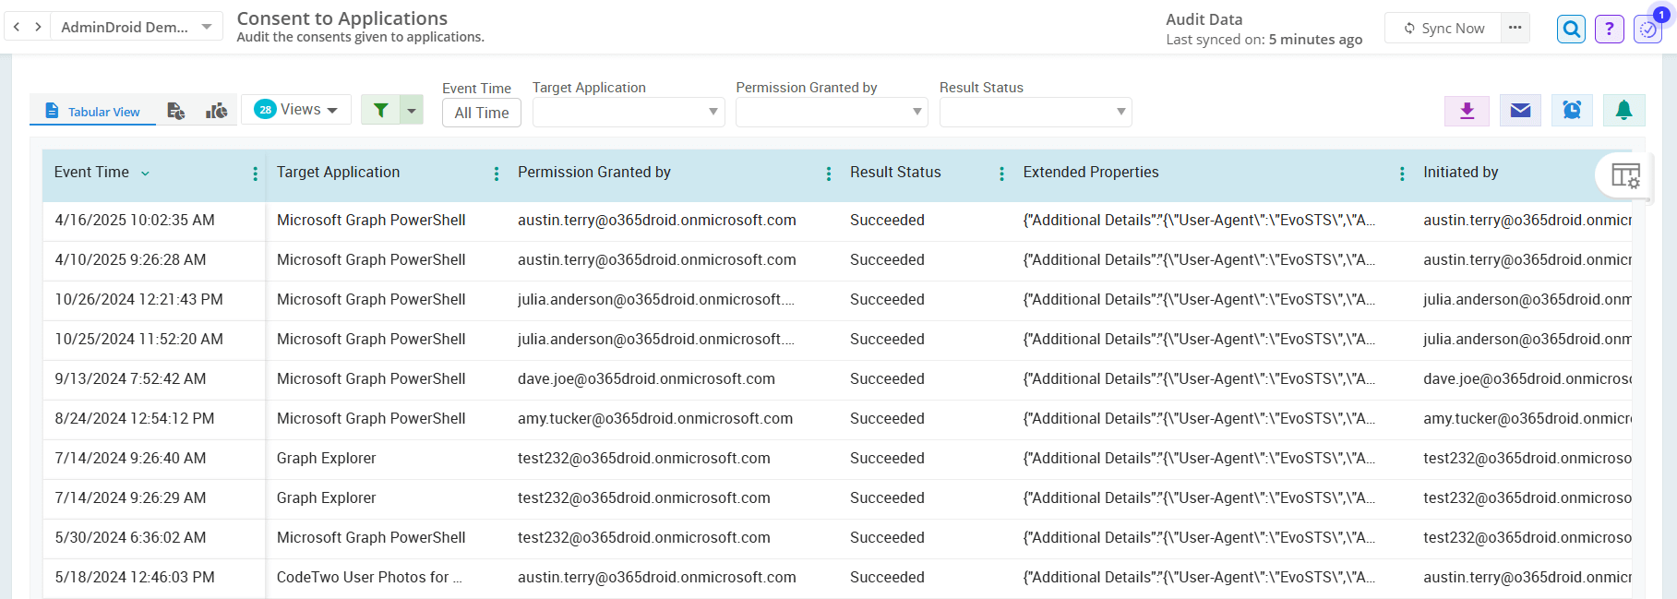This screenshot has width=1677, height=599.
Task: Click austin.terry in the 4/16/2025 Permission Granted by cell
Action: [x=657, y=220]
